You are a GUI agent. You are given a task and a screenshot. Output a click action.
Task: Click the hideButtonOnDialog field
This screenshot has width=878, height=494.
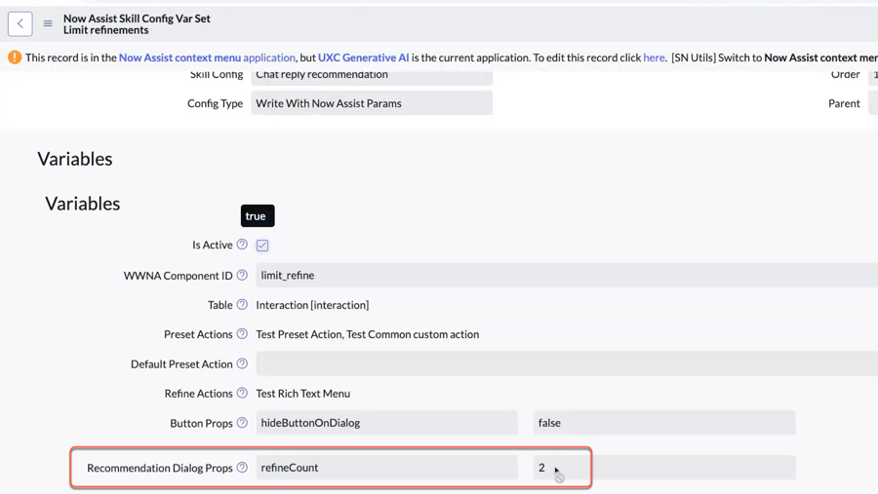(387, 423)
